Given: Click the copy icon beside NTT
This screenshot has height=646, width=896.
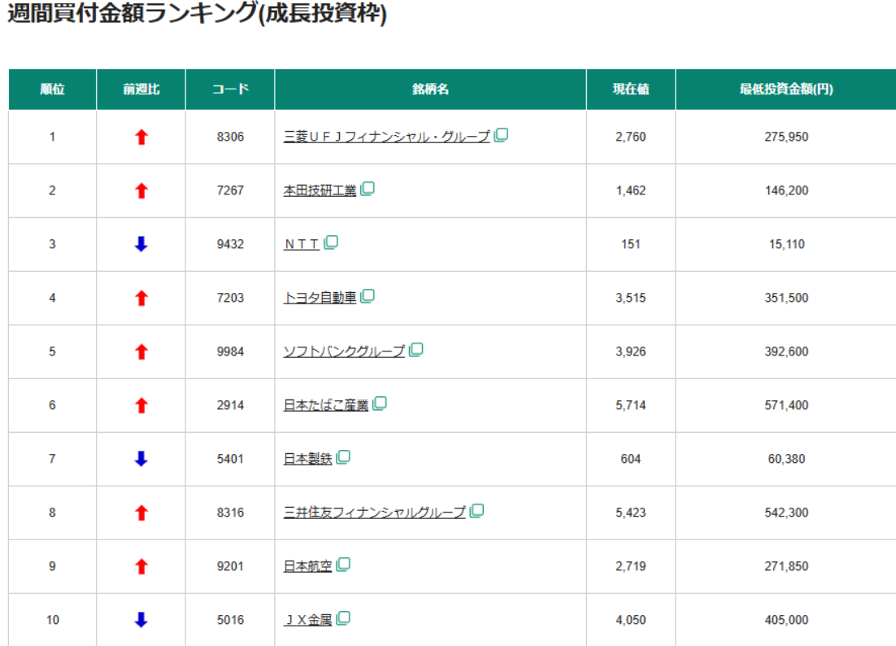Looking at the screenshot, I should (x=331, y=242).
